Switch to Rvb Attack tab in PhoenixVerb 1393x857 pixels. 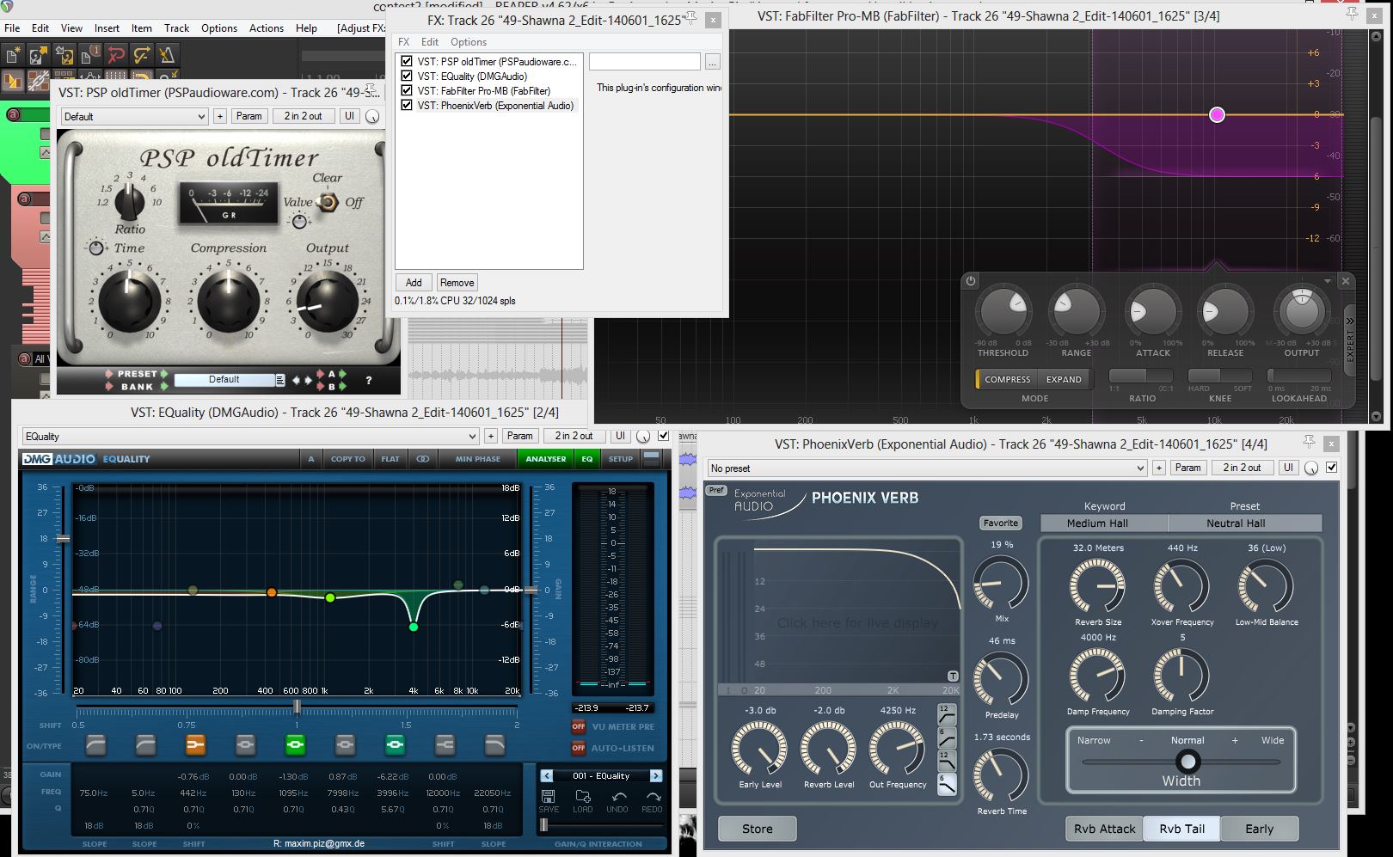[x=1104, y=829]
